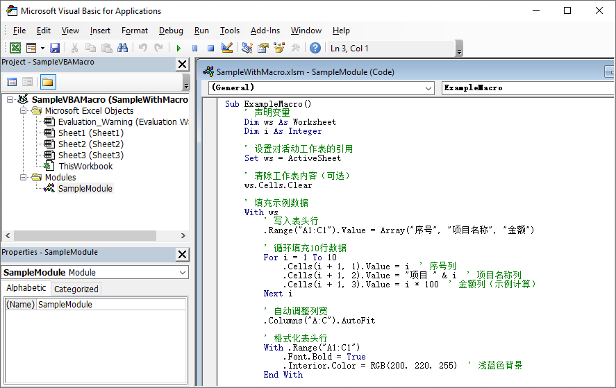The width and height of the screenshot is (616, 388).
Task: Click the Paste clipboard icon
Action: pos(106,48)
